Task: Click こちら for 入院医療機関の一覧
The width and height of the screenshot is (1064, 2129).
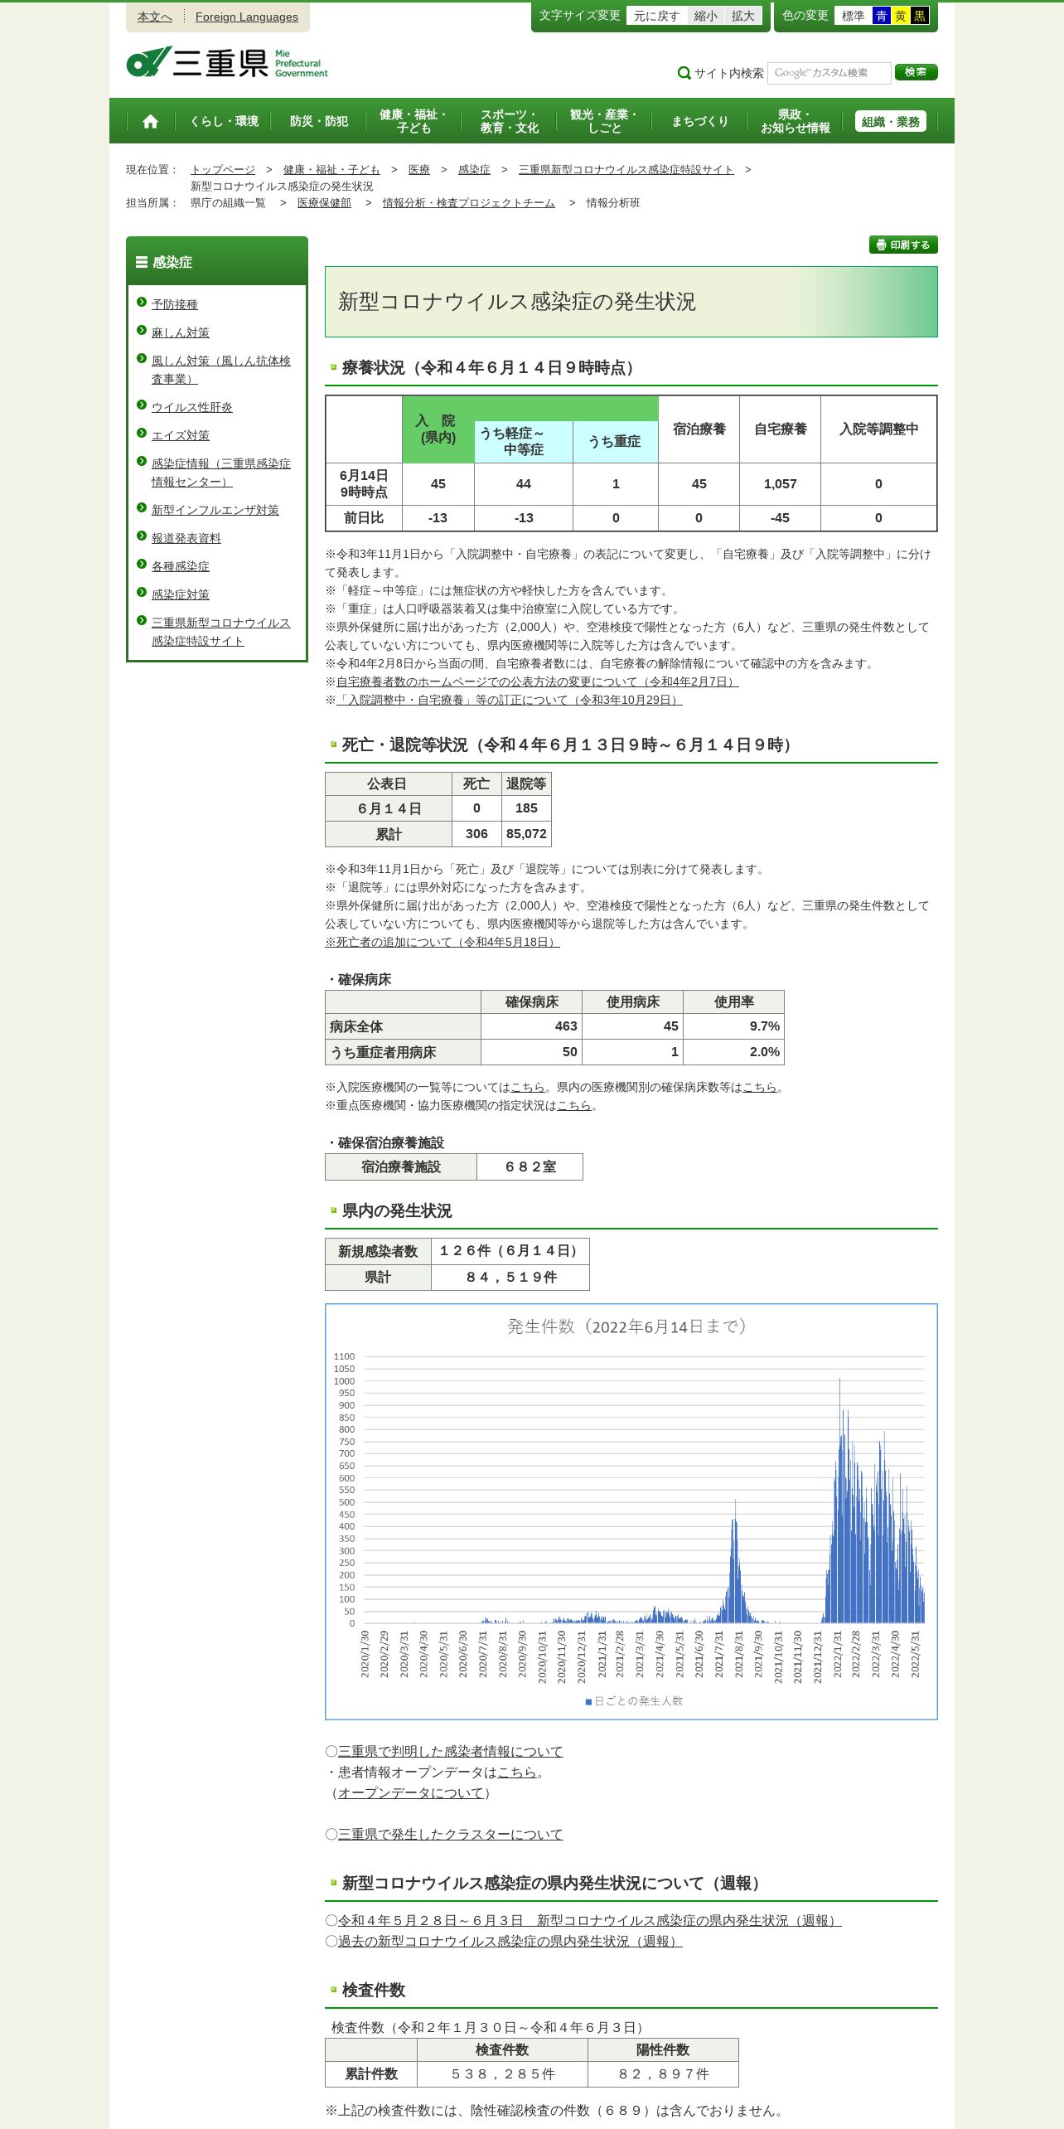Action: [528, 1087]
